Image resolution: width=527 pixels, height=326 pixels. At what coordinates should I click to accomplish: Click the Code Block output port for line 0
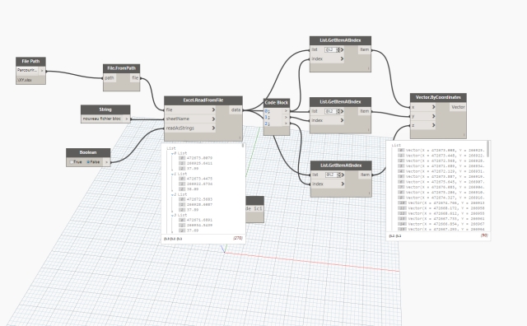pos(286,111)
